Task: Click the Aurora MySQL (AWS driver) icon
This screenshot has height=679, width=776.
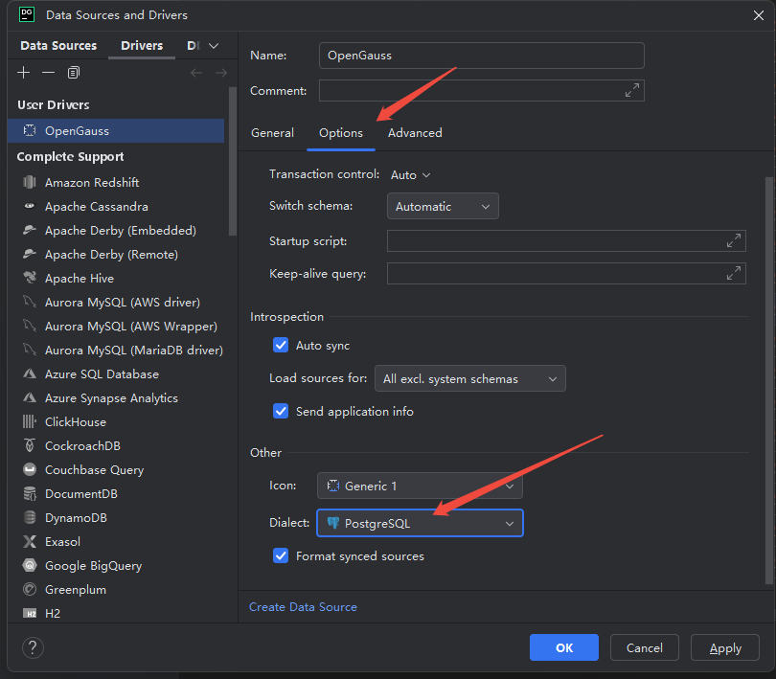Action: (x=30, y=302)
